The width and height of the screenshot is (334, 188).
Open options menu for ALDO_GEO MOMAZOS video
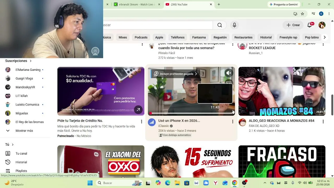(323, 122)
